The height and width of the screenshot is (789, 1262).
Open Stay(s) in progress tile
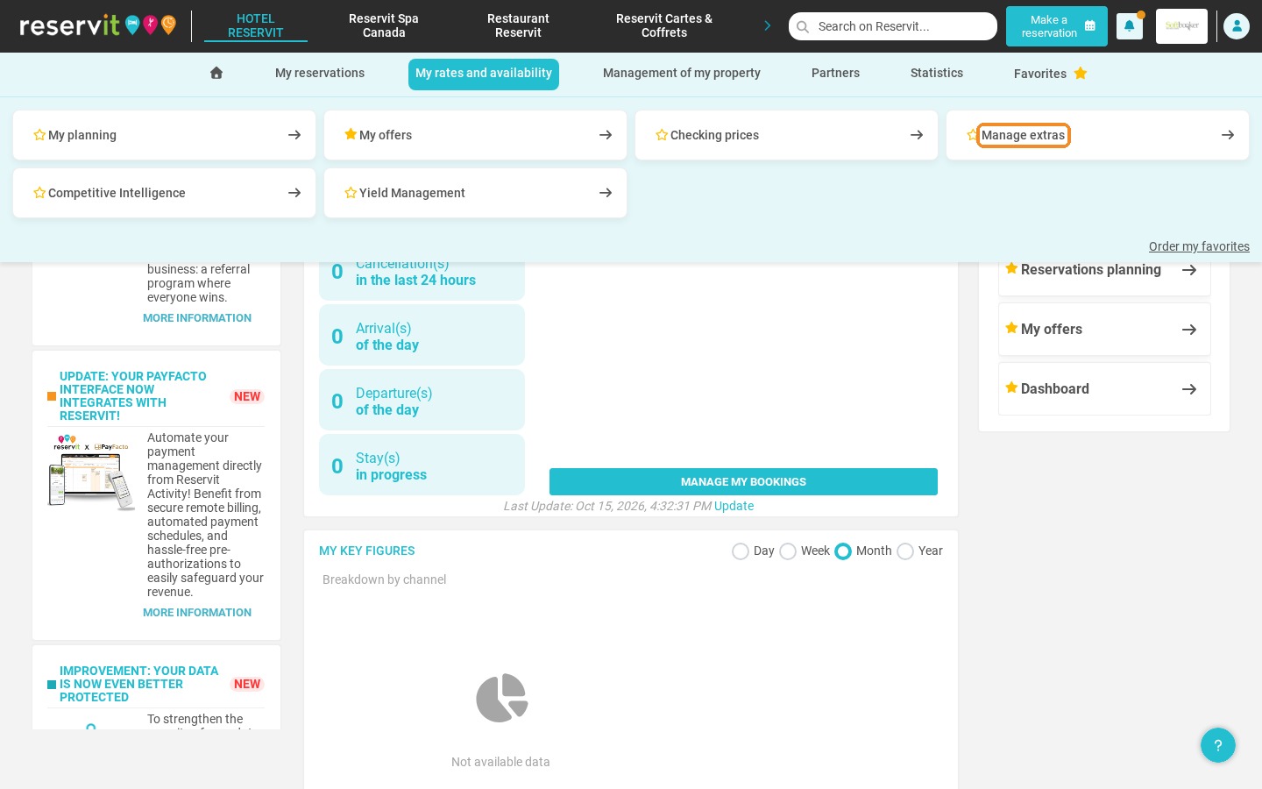coord(422,466)
